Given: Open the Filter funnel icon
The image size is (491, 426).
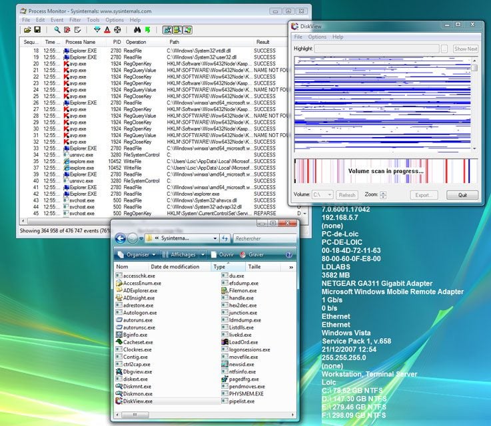Looking at the screenshot, I should click(x=97, y=30).
